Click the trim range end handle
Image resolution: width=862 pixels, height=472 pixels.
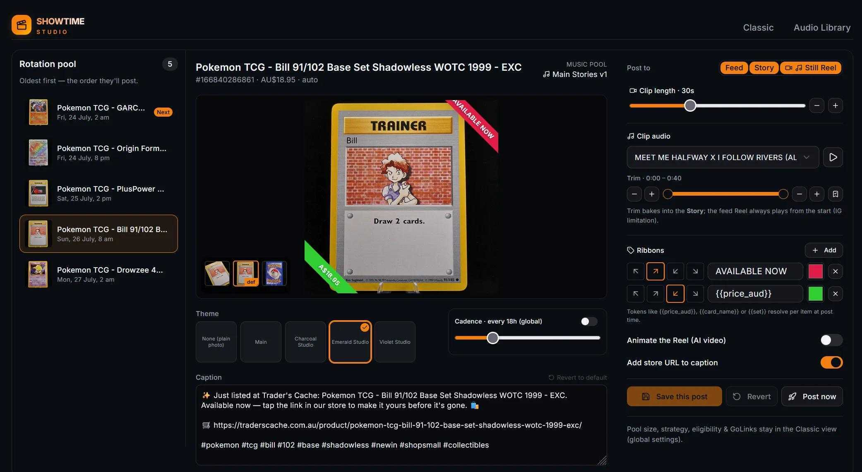tap(783, 194)
